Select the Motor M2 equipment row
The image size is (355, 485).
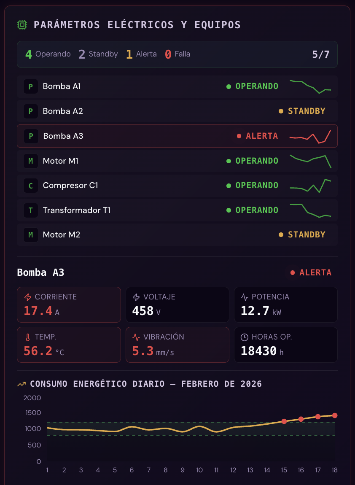pos(177,235)
